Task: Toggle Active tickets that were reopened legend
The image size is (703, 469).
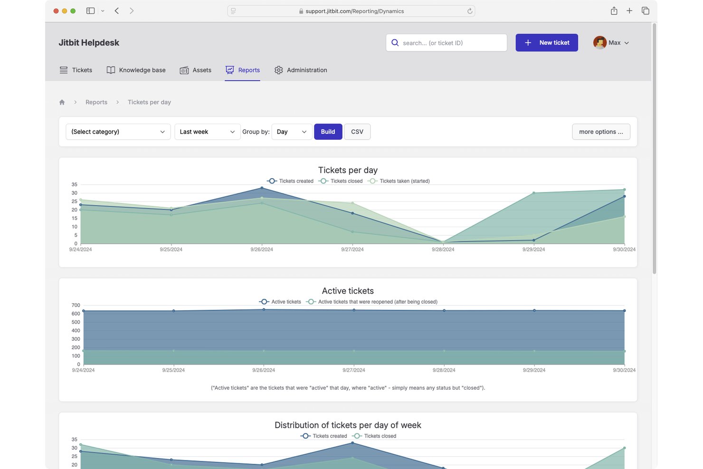Action: 371,302
